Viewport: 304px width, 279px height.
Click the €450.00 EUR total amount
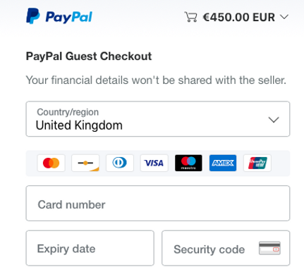238,17
